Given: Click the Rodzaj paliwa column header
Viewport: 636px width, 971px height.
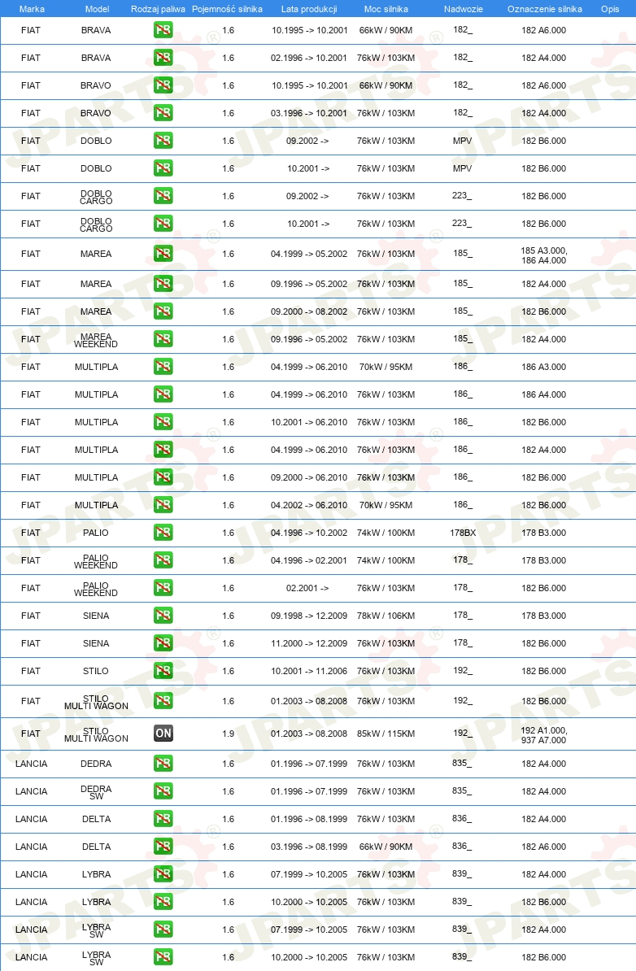Looking at the screenshot, I should (x=158, y=9).
